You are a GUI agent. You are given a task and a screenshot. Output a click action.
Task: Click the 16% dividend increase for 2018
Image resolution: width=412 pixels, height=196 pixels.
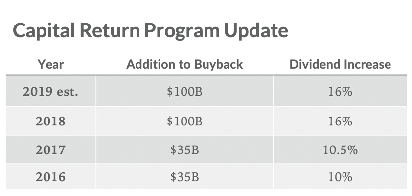[x=340, y=122]
